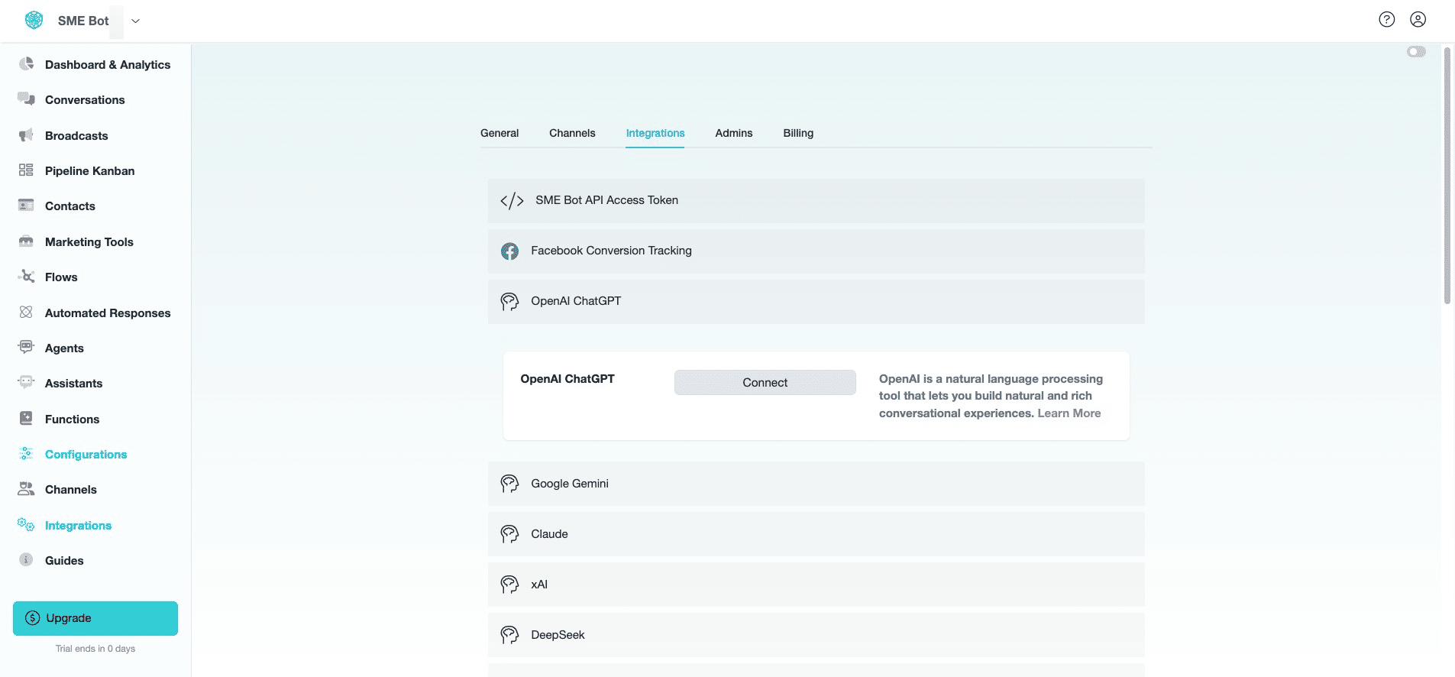Click the AI head icon beside Claude
The width and height of the screenshot is (1455, 677).
pos(509,534)
